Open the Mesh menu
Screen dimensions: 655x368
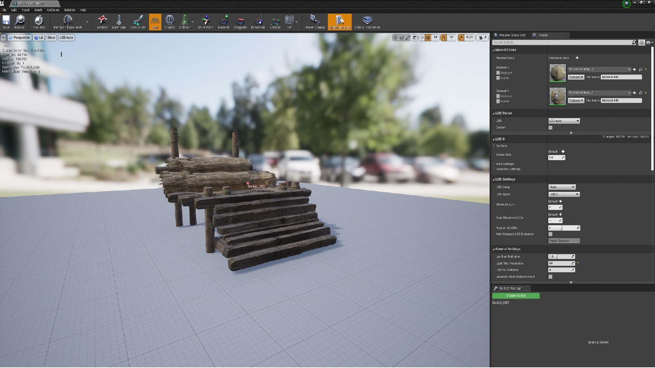tap(38, 10)
